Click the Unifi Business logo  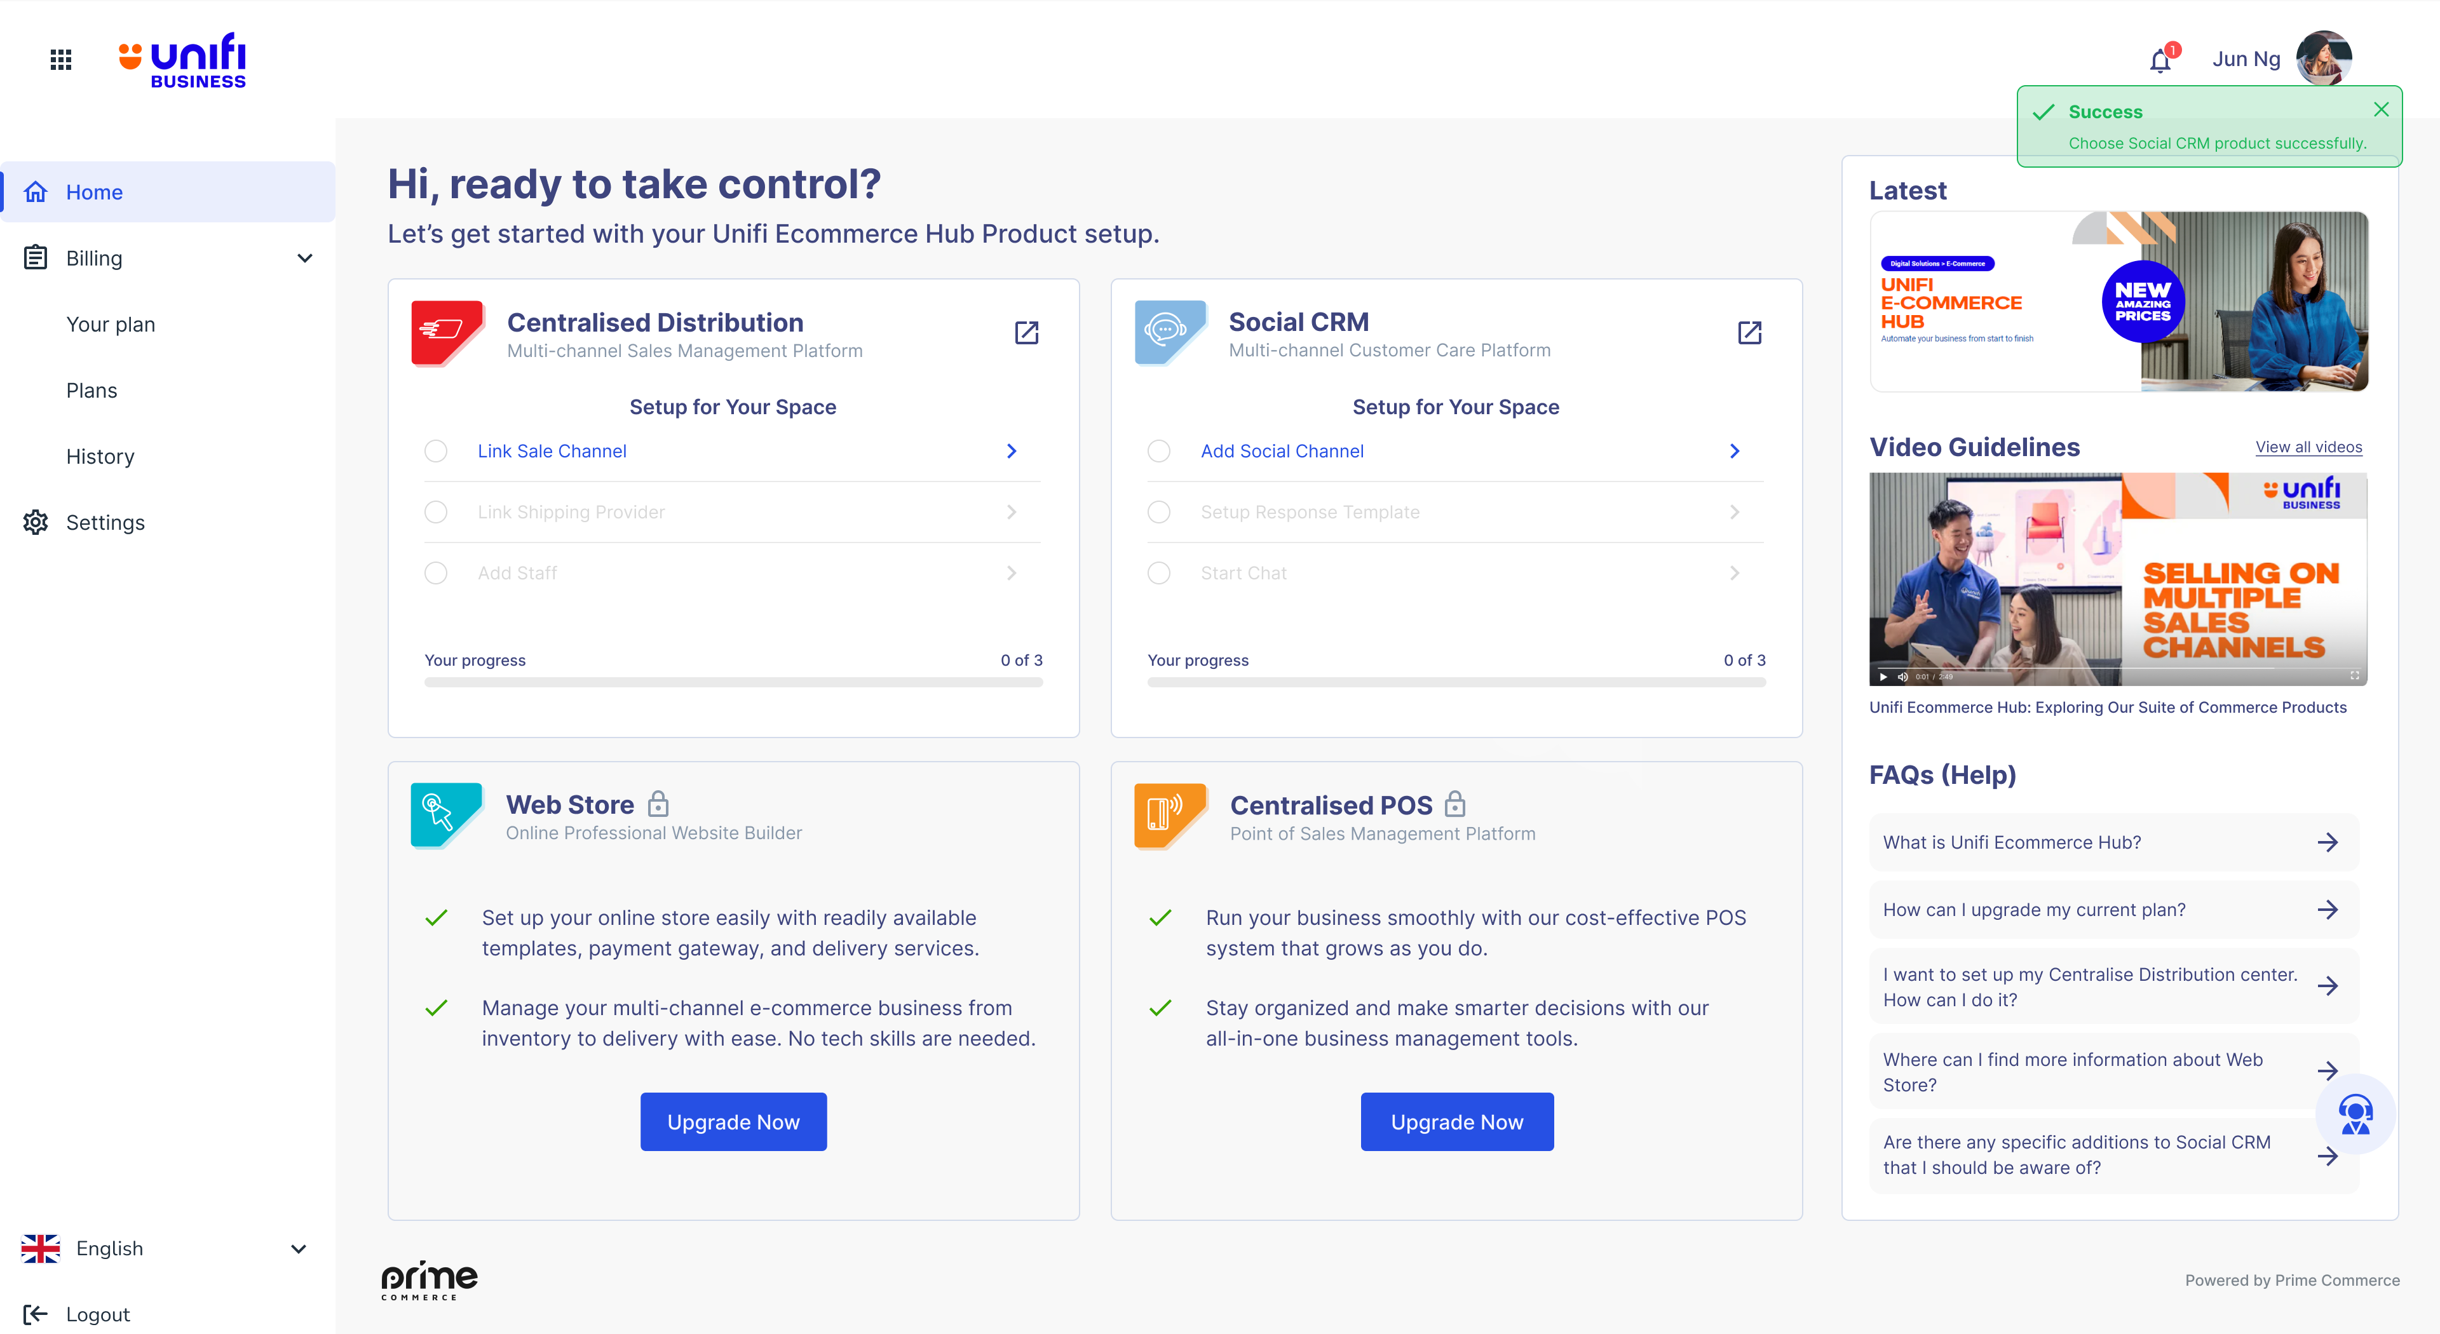(183, 60)
